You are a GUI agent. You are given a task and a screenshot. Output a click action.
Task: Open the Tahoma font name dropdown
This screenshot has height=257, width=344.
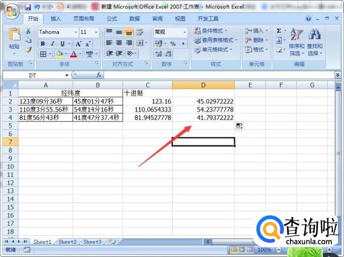coord(75,32)
